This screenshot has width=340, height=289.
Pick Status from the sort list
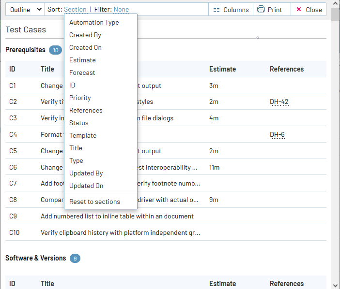coord(78,123)
